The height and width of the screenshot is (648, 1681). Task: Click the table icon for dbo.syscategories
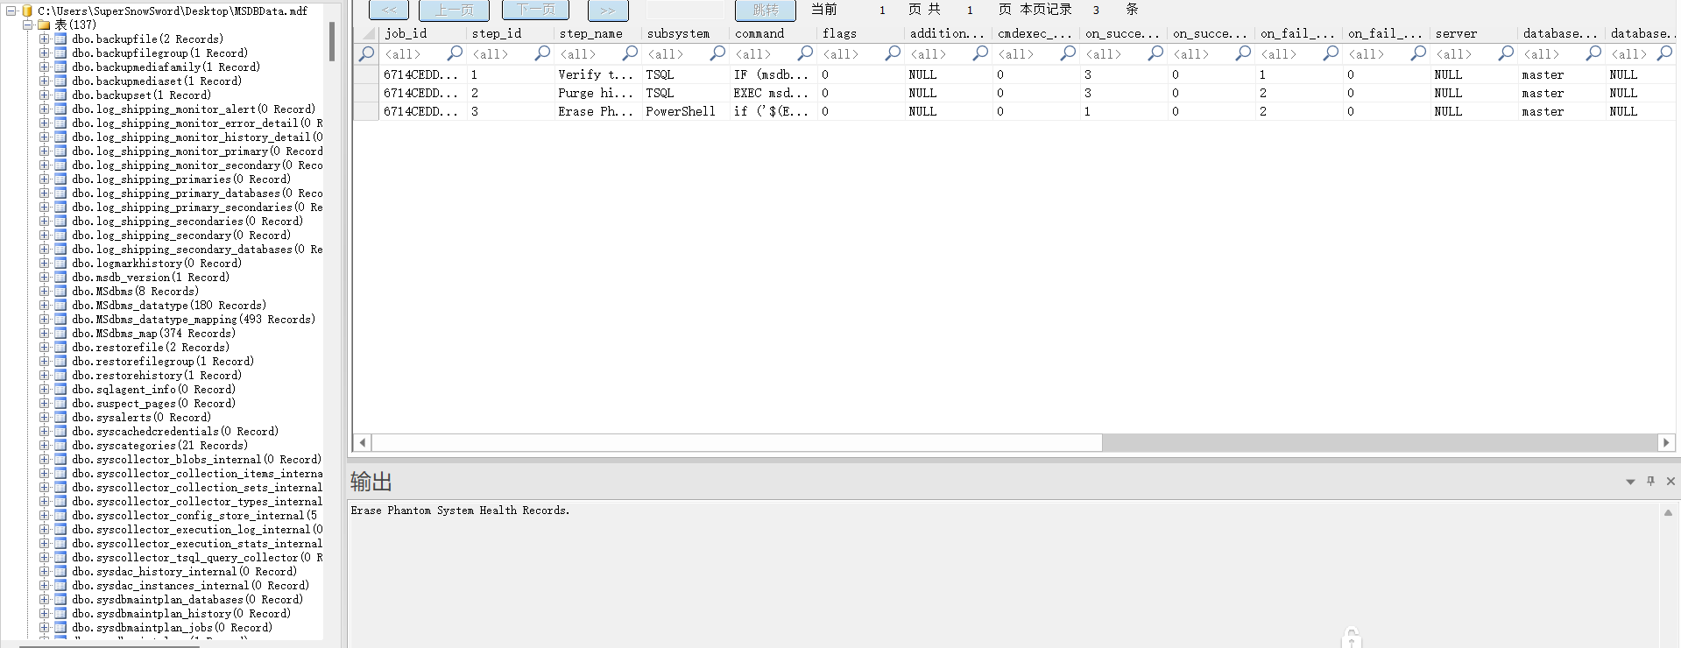tap(60, 445)
